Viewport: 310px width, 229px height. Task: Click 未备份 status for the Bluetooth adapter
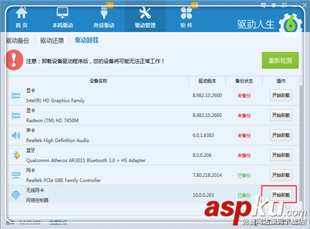click(244, 155)
